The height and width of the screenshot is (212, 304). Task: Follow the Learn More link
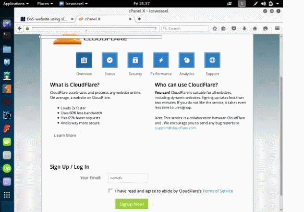(x=65, y=135)
